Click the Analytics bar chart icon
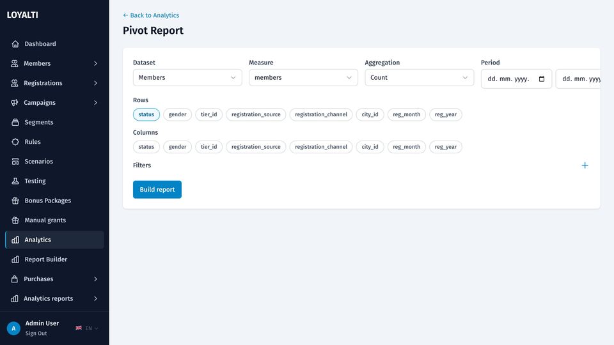Image resolution: width=614 pixels, height=345 pixels. click(15, 240)
